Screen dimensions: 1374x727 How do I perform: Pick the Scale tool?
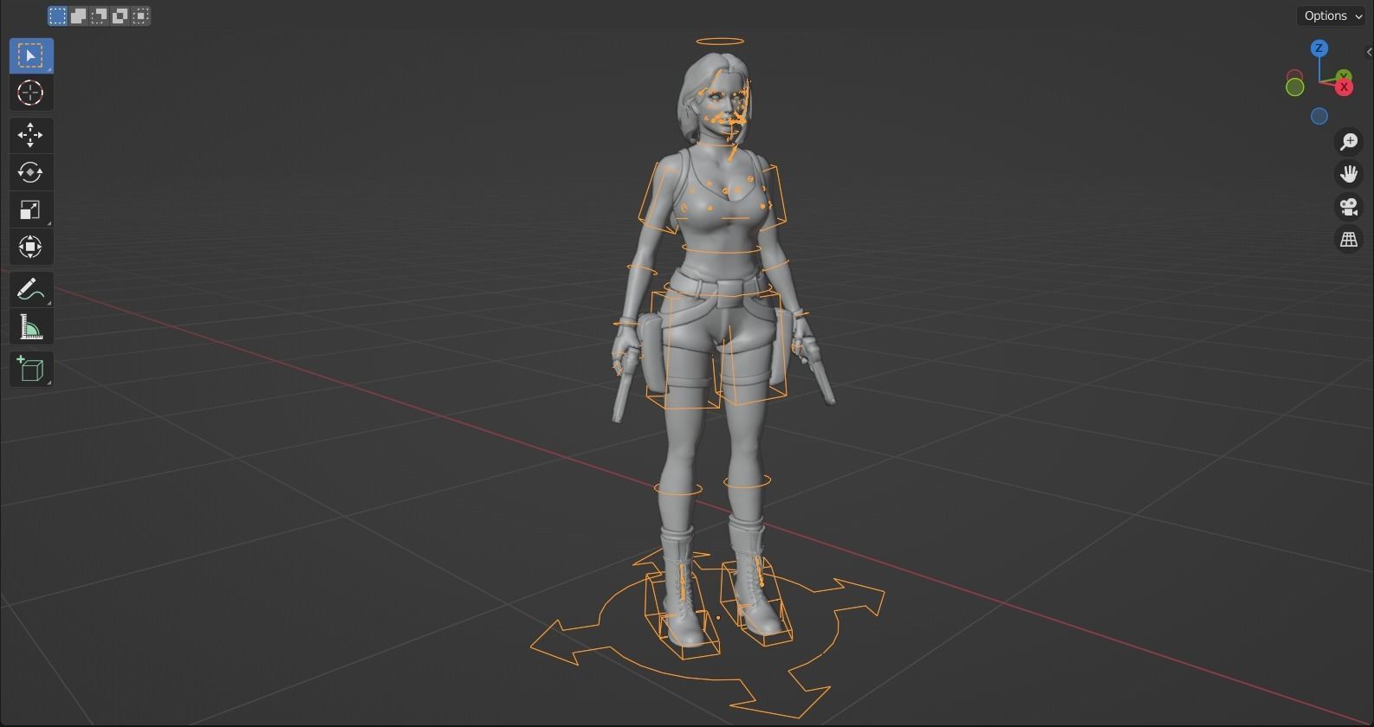(31, 209)
